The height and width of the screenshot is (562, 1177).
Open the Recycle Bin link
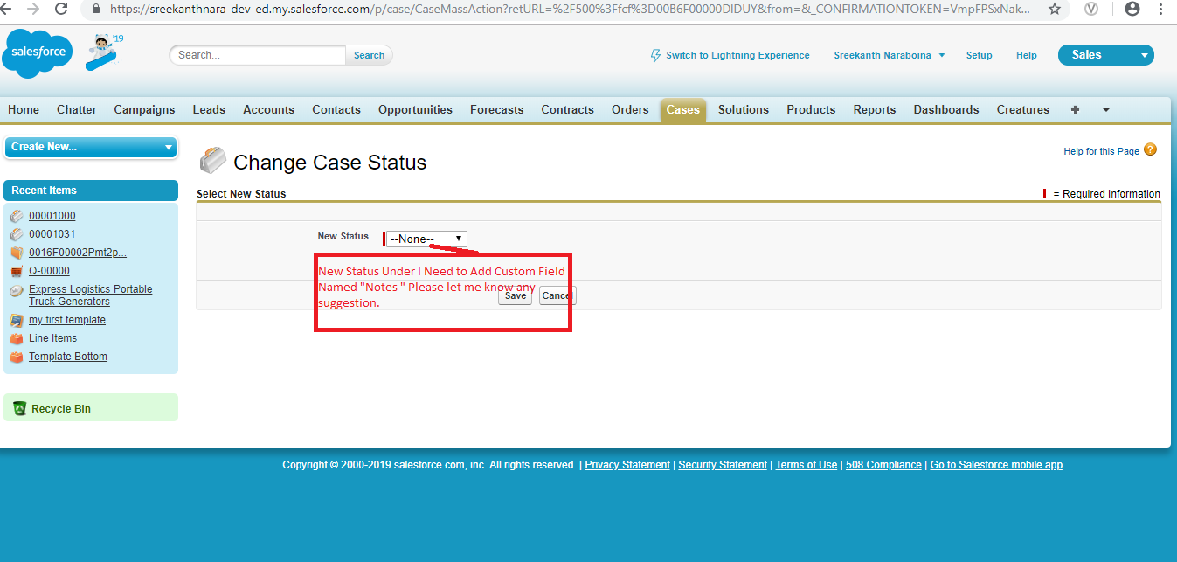[x=61, y=409]
